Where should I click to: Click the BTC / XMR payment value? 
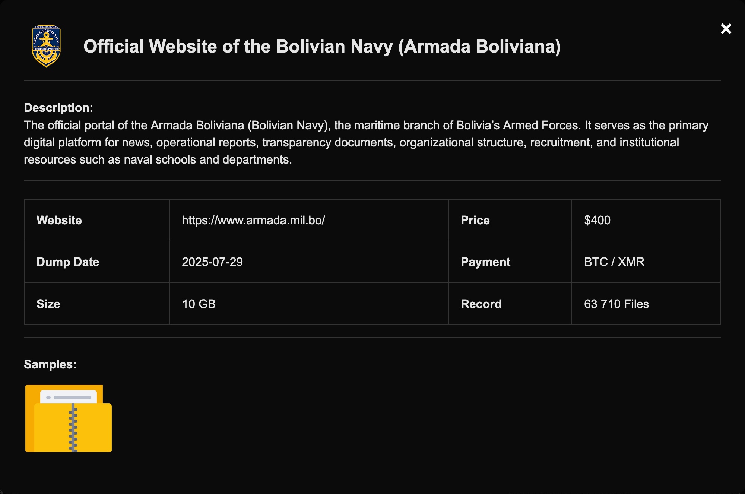coord(614,262)
